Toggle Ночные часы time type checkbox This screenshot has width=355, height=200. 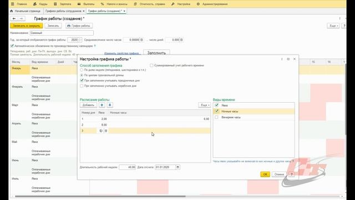[x=217, y=111]
